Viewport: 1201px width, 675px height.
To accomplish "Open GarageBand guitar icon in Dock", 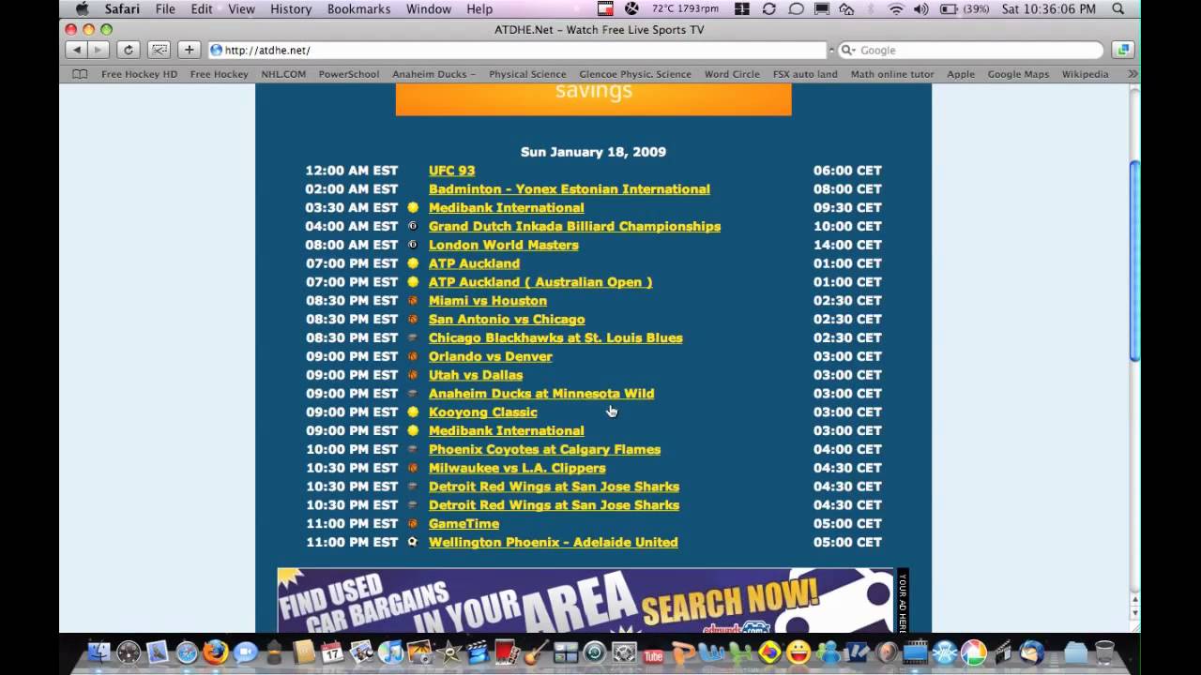I will click(536, 652).
